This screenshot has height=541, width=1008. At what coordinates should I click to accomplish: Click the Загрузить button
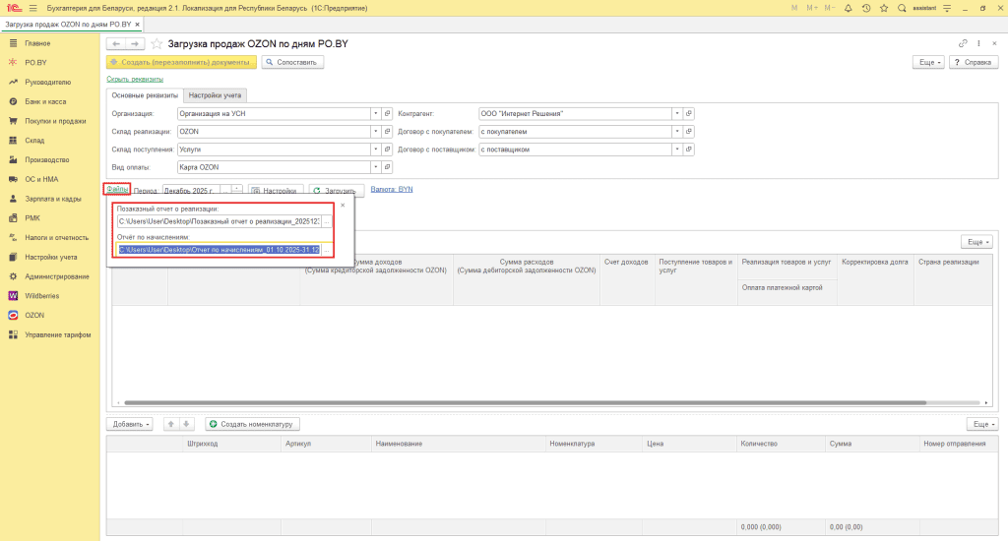click(337, 190)
